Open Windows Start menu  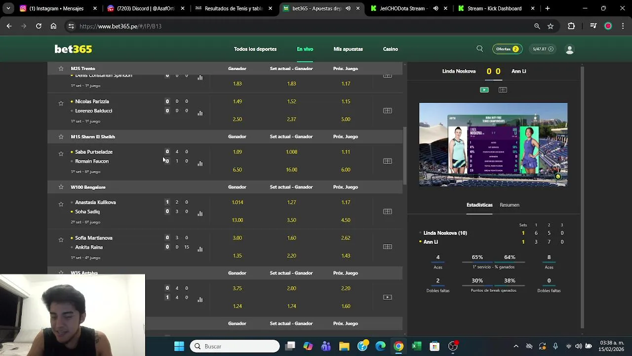click(179, 346)
